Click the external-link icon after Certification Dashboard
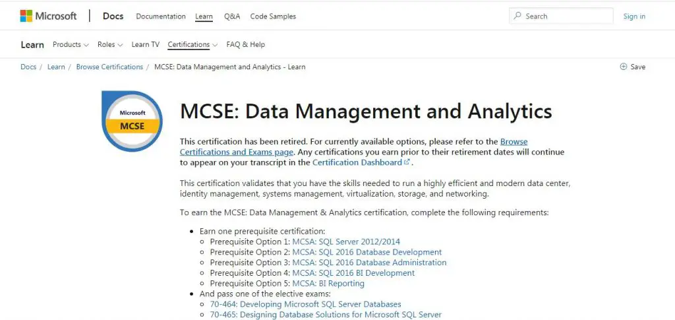The width and height of the screenshot is (675, 320). point(407,162)
